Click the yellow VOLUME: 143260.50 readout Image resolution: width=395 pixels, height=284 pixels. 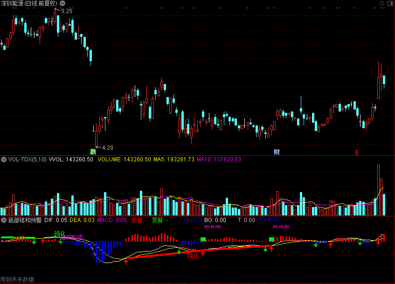coord(124,159)
